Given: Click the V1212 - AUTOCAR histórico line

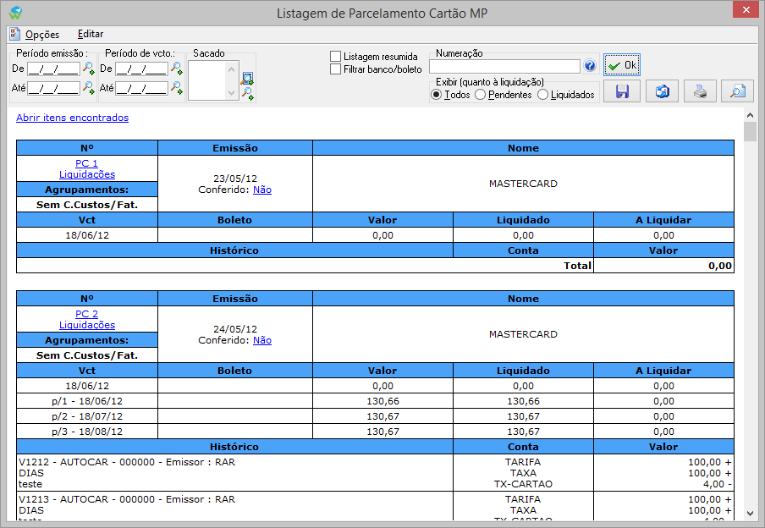Looking at the screenshot, I should [127, 462].
